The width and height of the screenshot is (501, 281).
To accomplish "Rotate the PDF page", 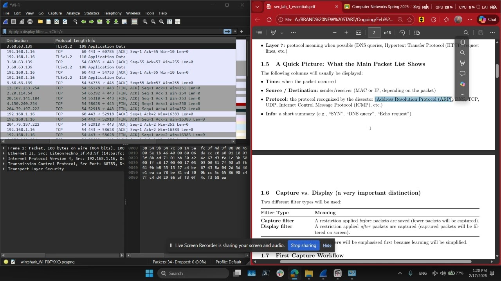I will (402, 33).
